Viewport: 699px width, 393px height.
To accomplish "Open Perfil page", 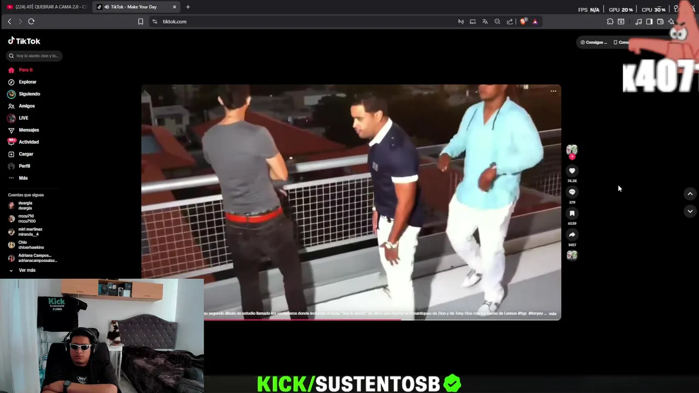I will pos(19,166).
